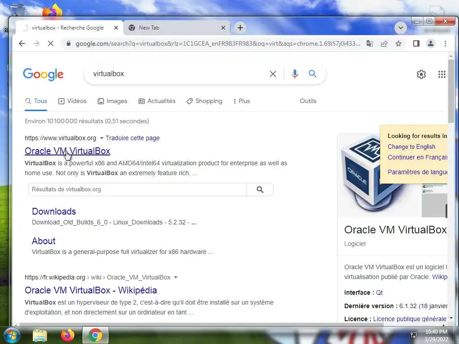
Task: Click the share page icon
Action: pos(384,43)
